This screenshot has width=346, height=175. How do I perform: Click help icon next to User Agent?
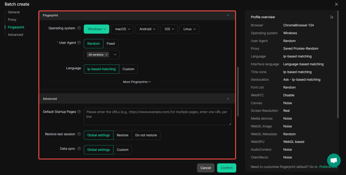click(x=79, y=43)
